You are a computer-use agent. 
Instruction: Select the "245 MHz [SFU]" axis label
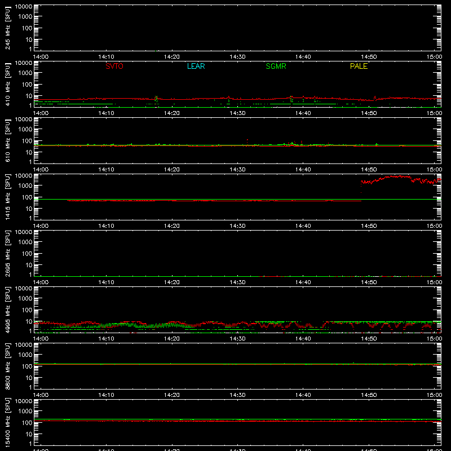coord(7,28)
